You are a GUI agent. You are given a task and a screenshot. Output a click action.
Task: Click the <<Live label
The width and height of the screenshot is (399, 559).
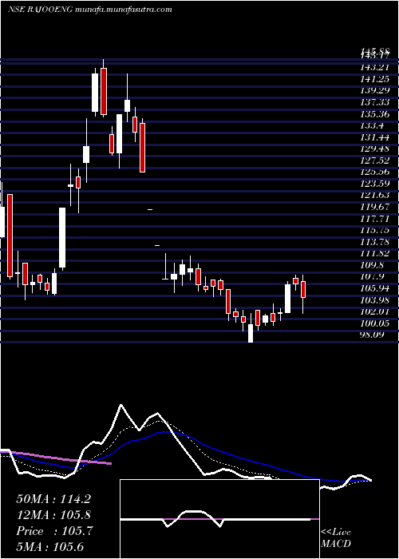click(x=336, y=533)
